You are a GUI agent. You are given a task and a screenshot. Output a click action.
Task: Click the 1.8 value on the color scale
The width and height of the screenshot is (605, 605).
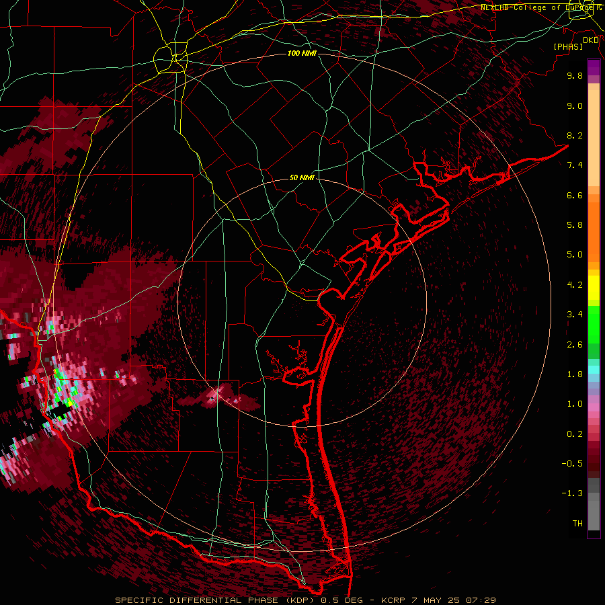tap(575, 374)
